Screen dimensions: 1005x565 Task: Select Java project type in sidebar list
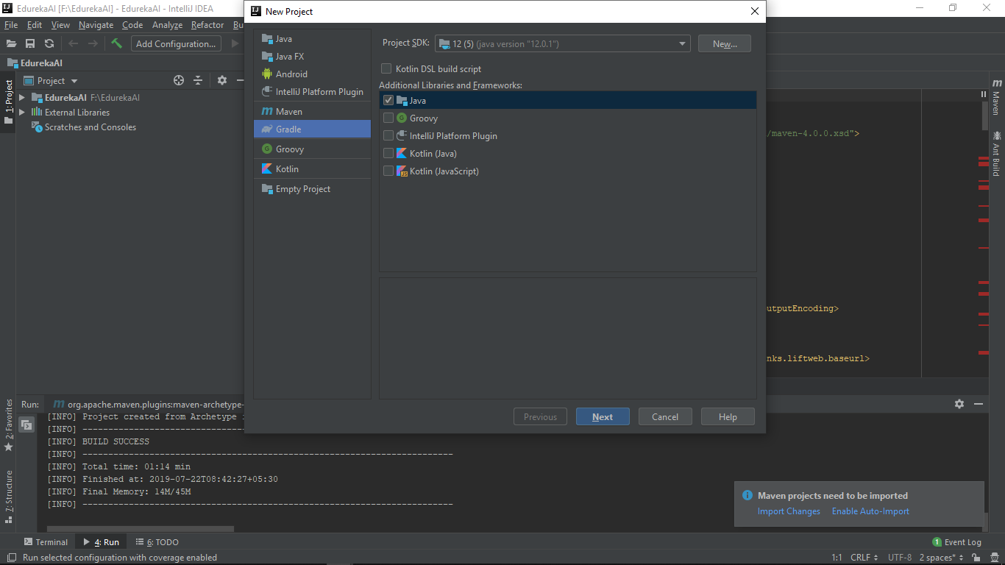tap(313, 39)
